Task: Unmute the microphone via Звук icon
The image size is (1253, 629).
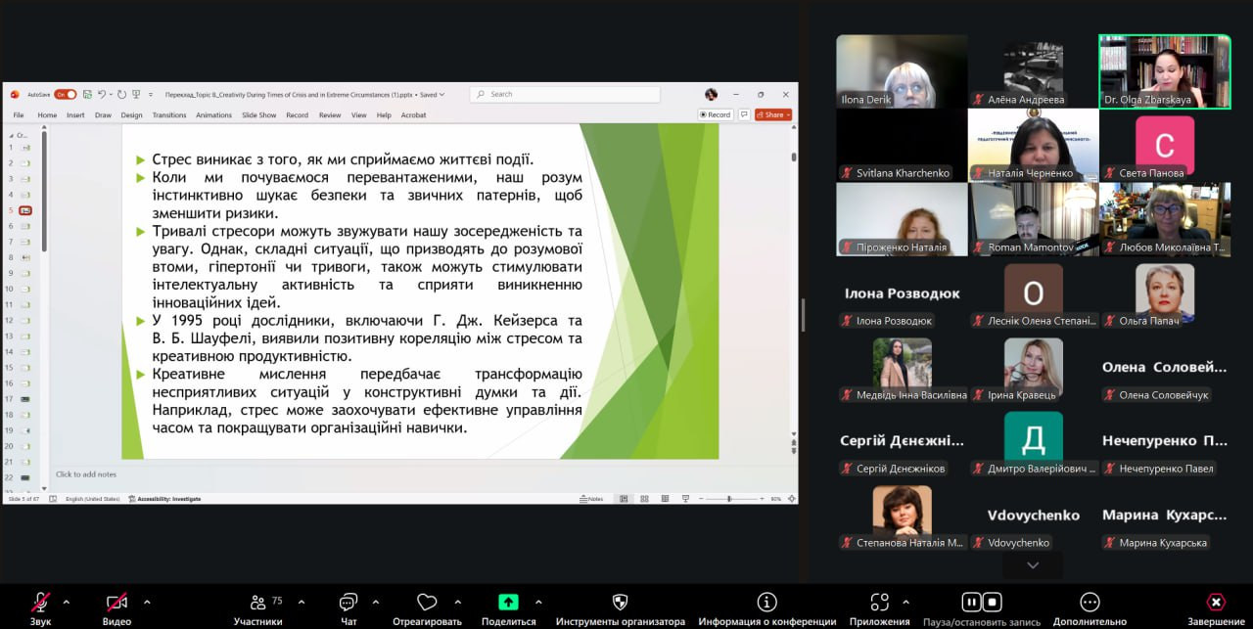Action: pyautogui.click(x=40, y=602)
